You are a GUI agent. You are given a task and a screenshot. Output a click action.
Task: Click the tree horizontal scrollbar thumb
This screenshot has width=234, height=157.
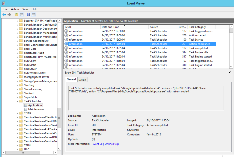pos(23,153)
